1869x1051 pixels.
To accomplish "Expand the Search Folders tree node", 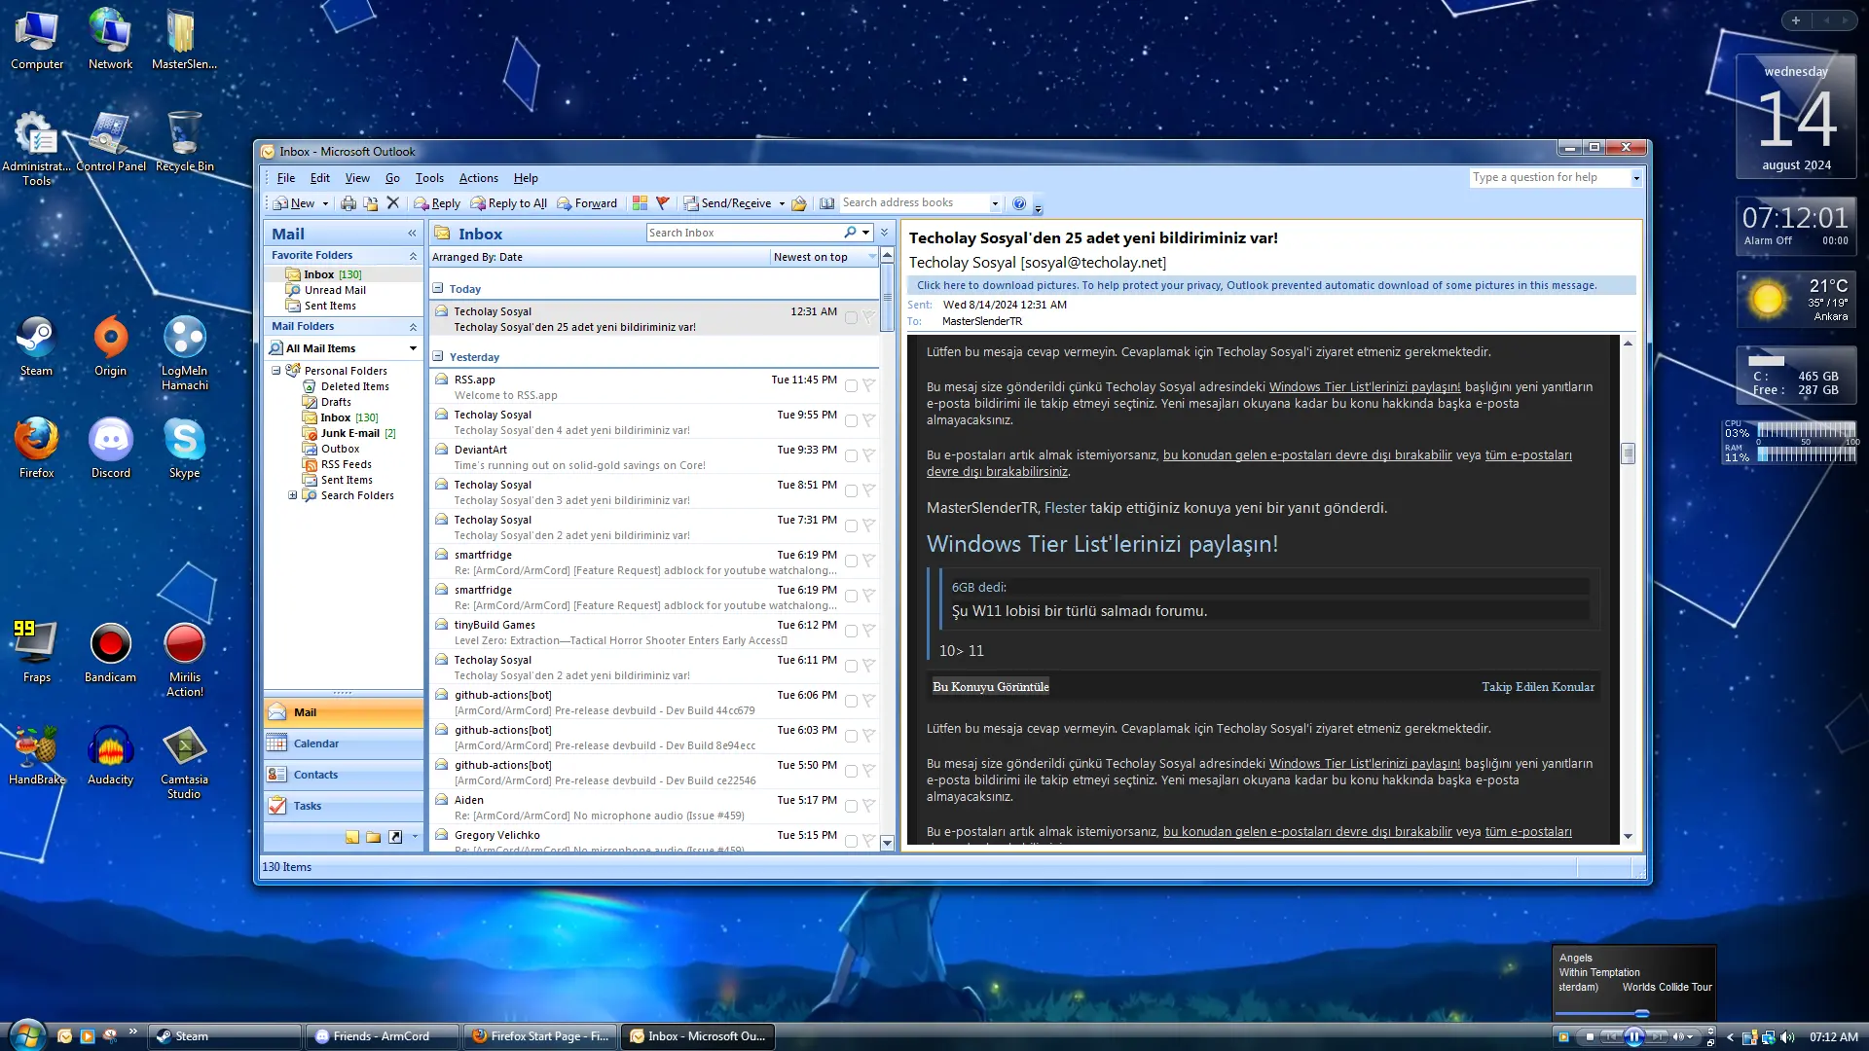I will (x=292, y=495).
